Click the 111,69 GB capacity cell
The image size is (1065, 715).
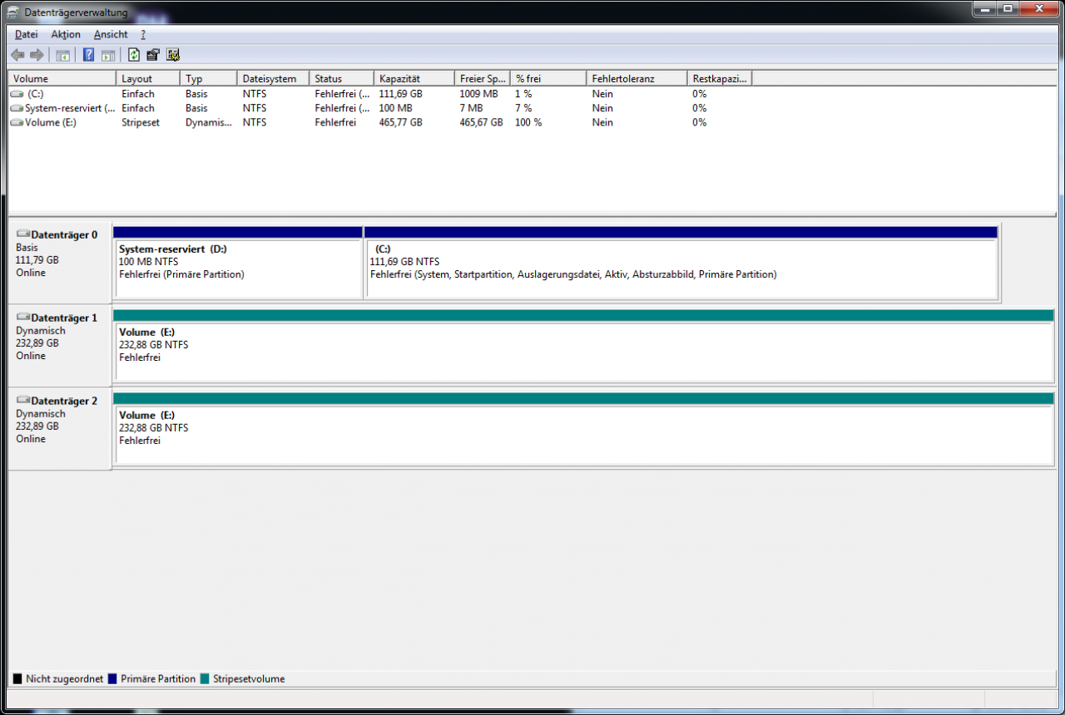(401, 94)
